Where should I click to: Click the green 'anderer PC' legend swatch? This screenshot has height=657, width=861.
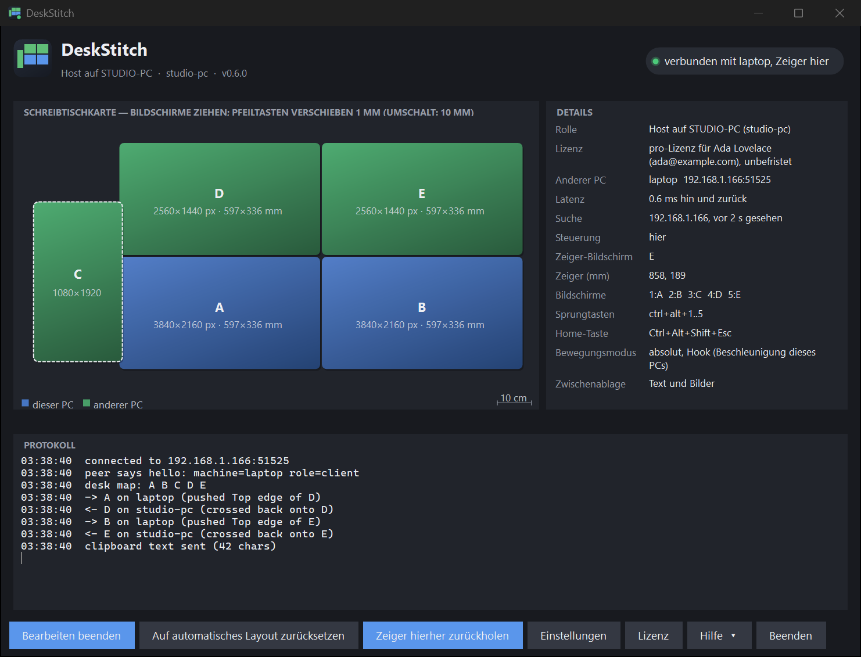(87, 403)
